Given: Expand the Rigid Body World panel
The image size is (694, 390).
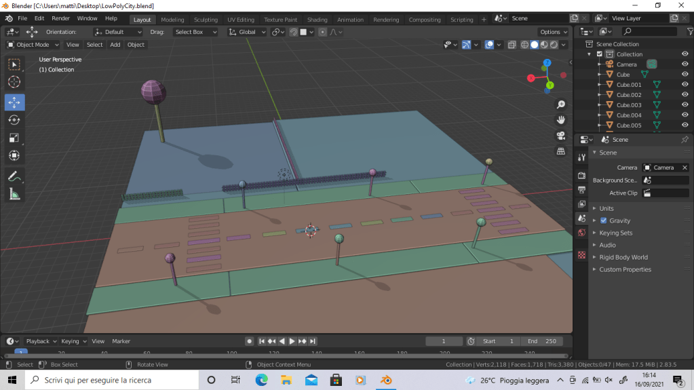Looking at the screenshot, I should click(623, 257).
